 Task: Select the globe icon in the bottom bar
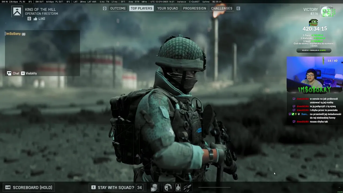pyautogui.click(x=168, y=187)
